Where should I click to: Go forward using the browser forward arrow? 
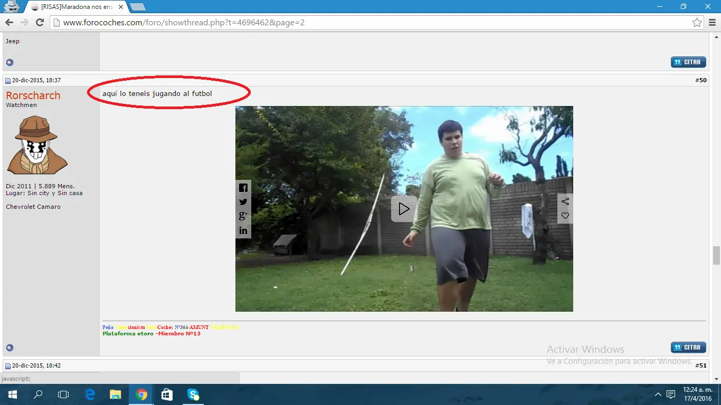point(24,22)
